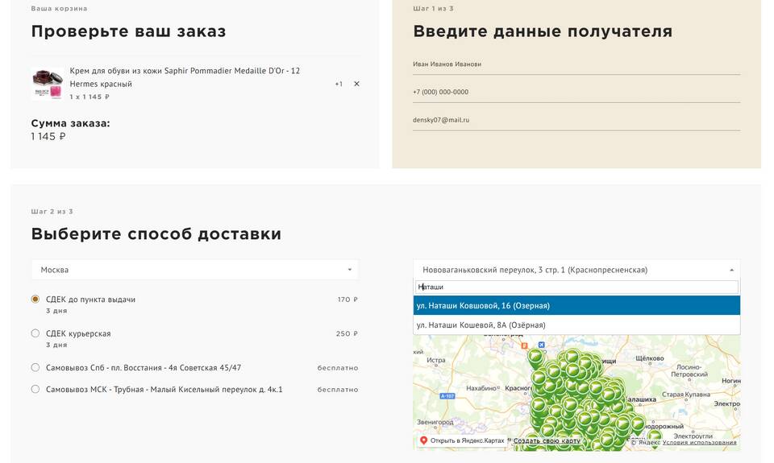Remove the Saphir cream from cart
774x463 pixels.
point(356,84)
